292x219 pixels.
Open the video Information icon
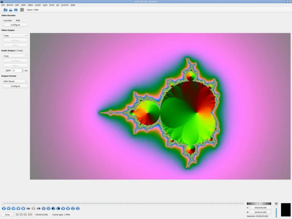[16, 10]
